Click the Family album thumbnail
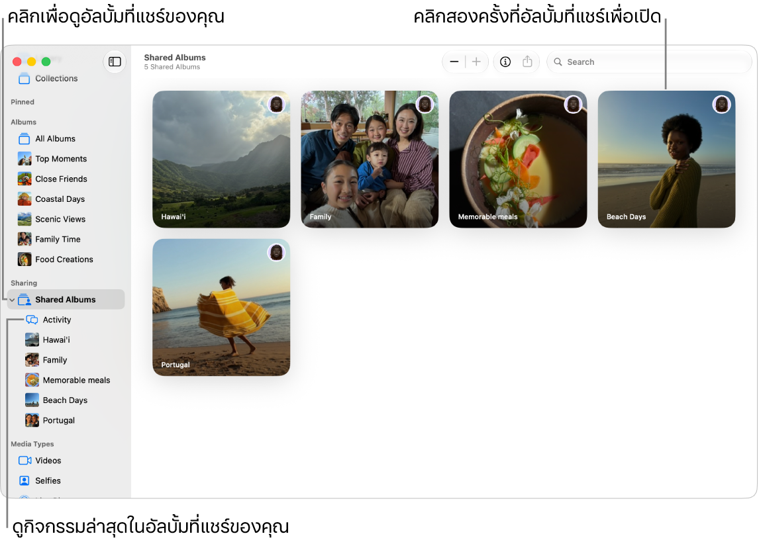This screenshot has height=544, width=759. (370, 159)
